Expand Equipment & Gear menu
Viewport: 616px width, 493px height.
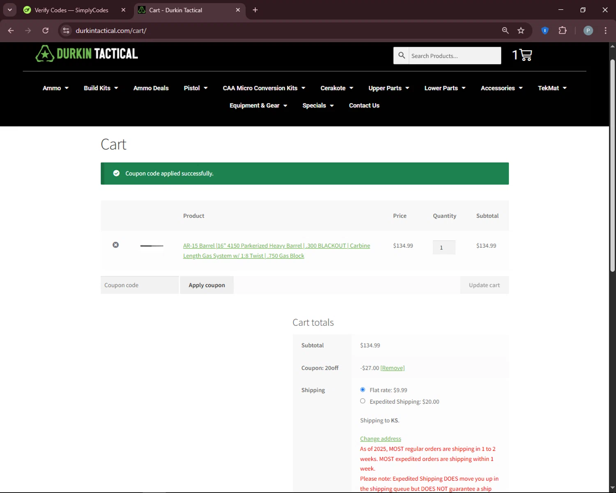click(x=258, y=106)
